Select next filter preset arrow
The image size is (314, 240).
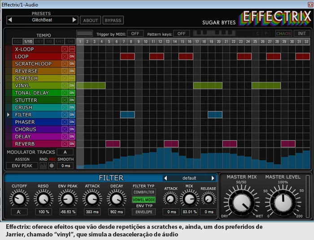[x=213, y=178]
